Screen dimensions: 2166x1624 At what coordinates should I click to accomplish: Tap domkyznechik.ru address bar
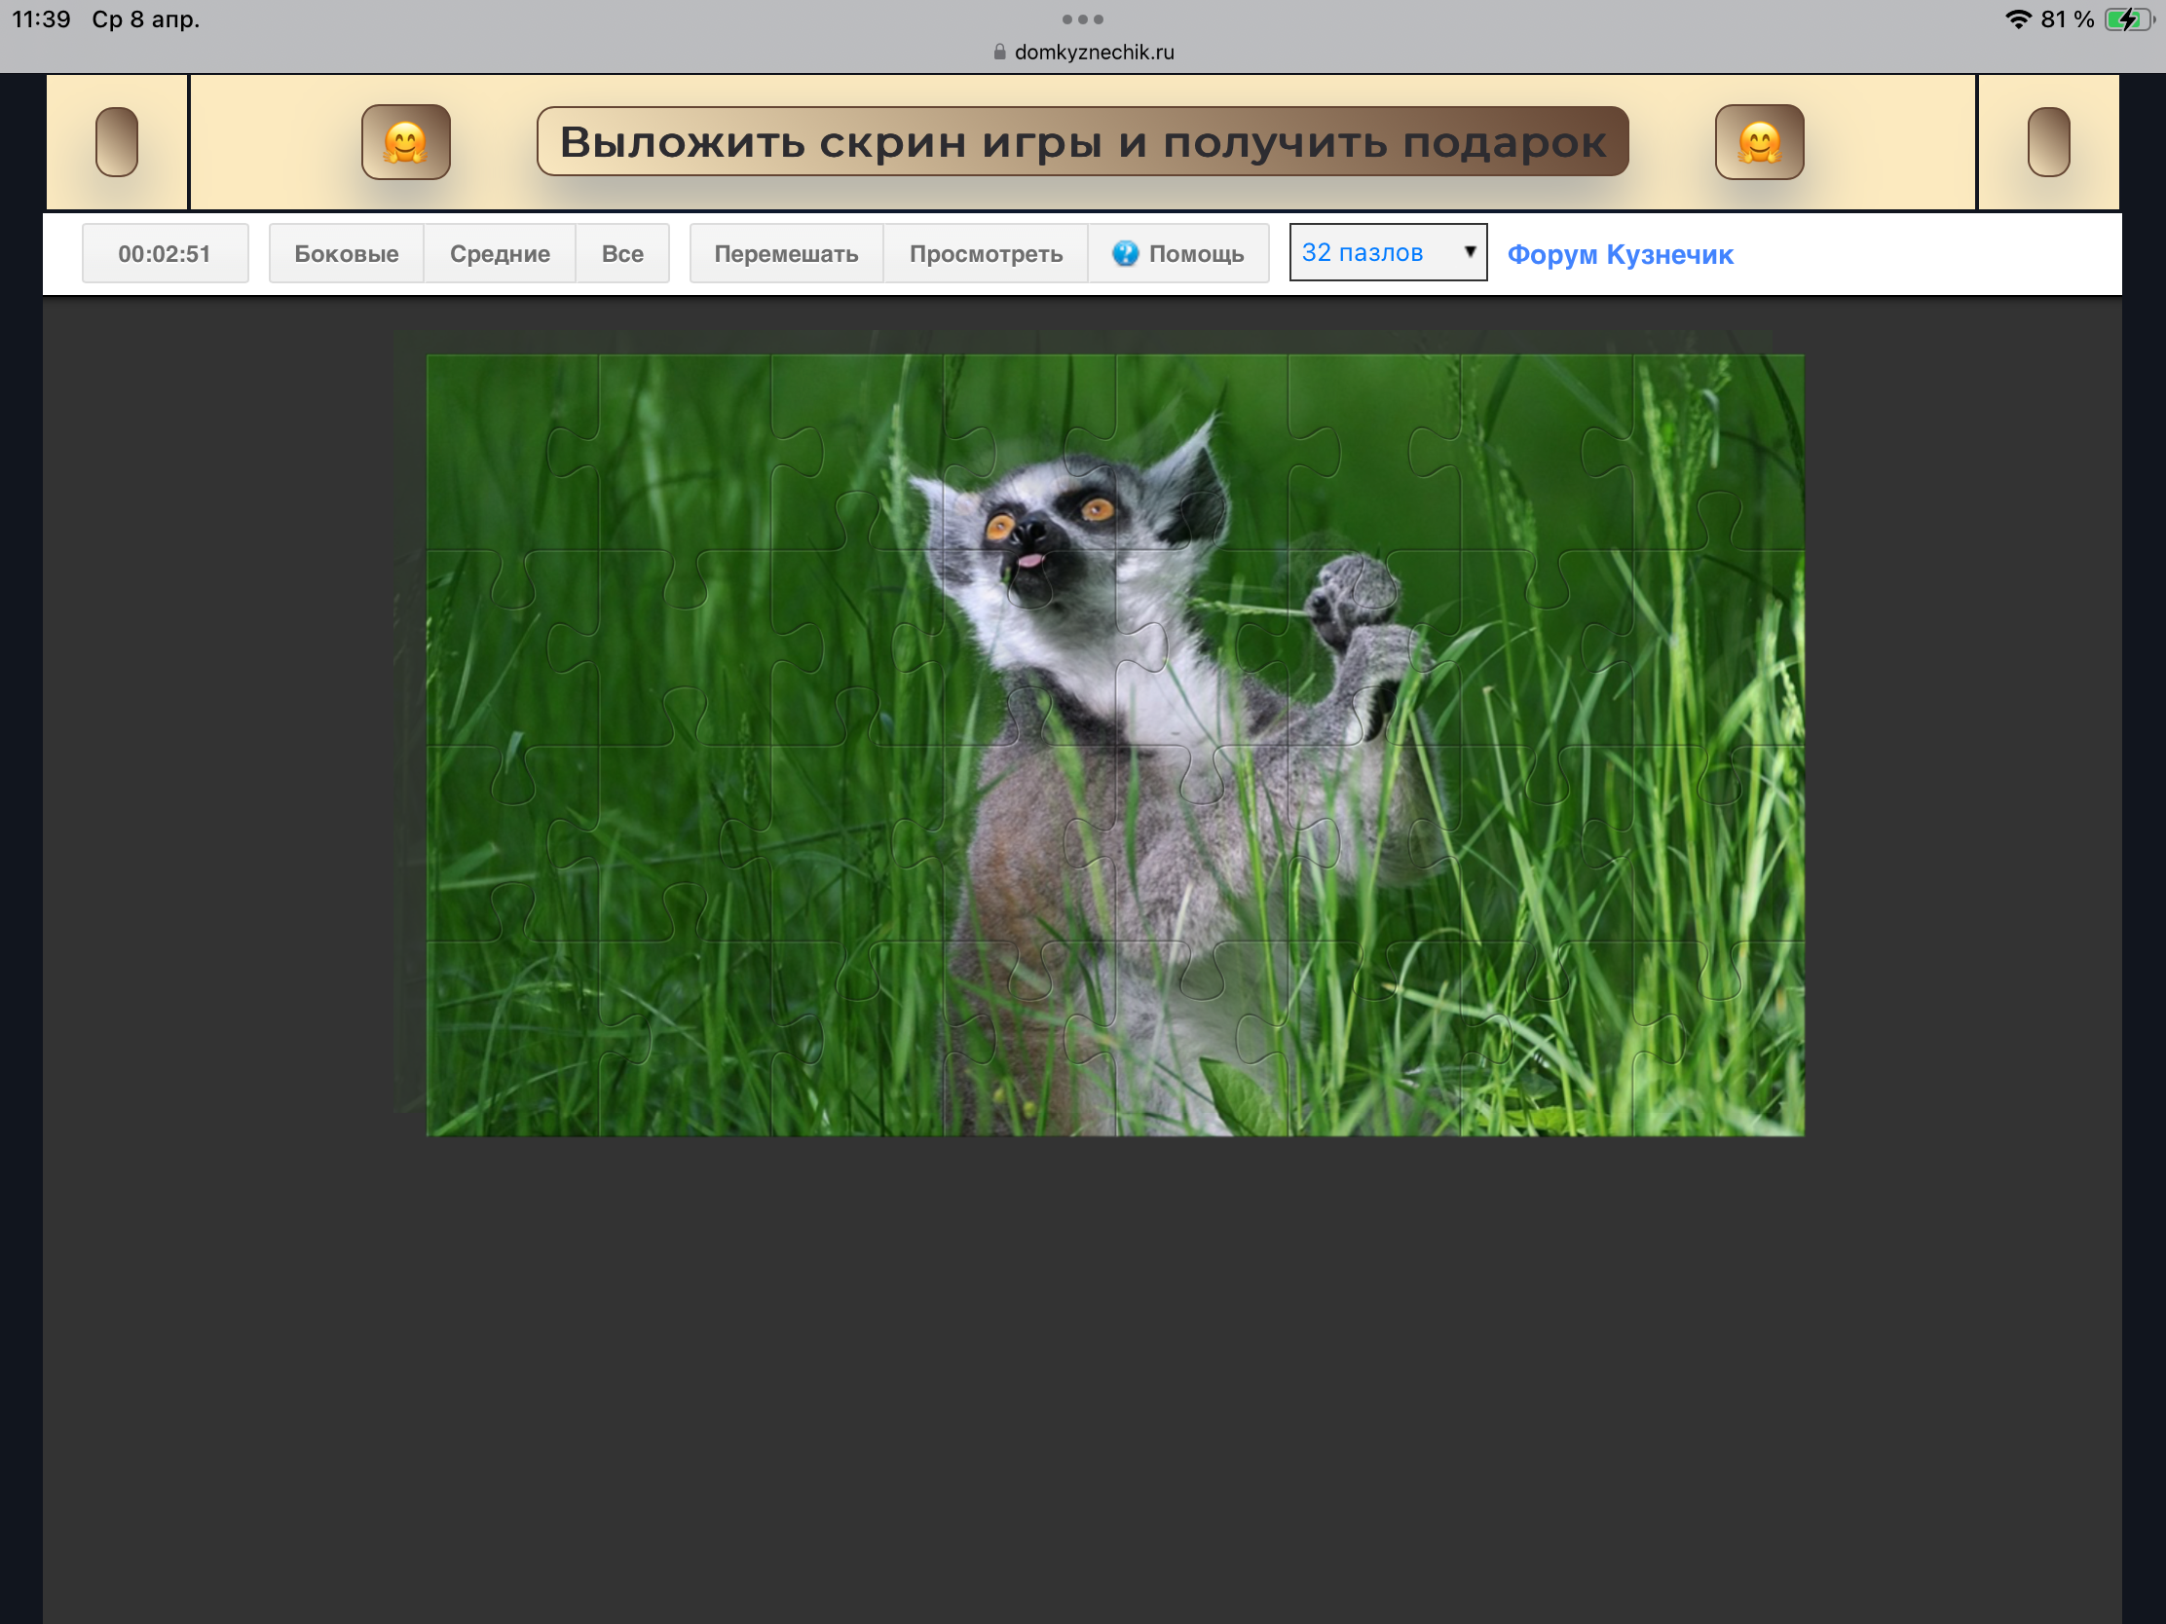pyautogui.click(x=1093, y=52)
